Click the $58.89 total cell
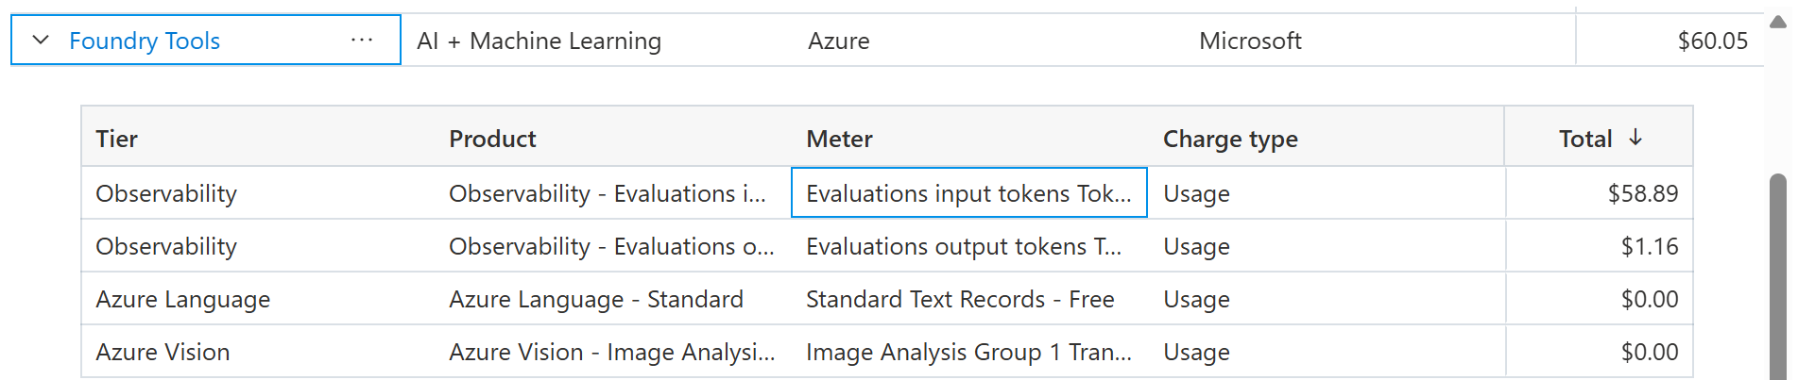Image resolution: width=1798 pixels, height=380 pixels. pyautogui.click(x=1642, y=193)
